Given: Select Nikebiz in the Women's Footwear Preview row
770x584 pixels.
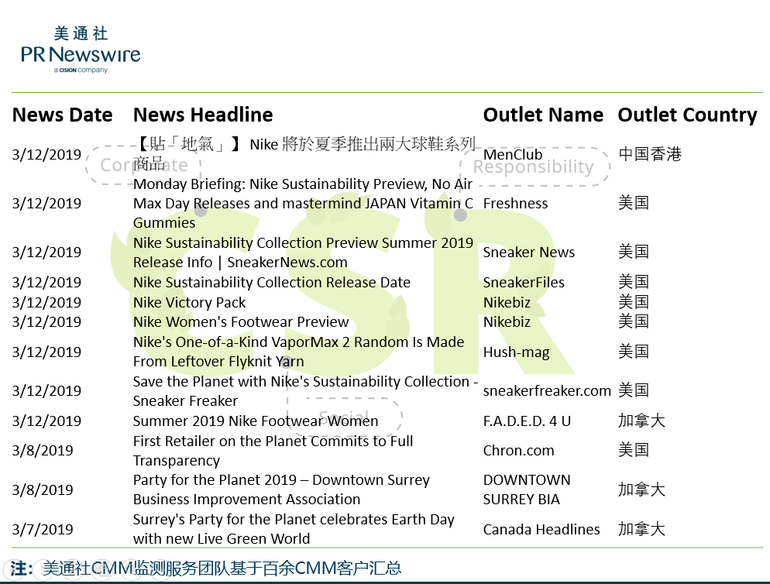Looking at the screenshot, I should click(x=507, y=322).
